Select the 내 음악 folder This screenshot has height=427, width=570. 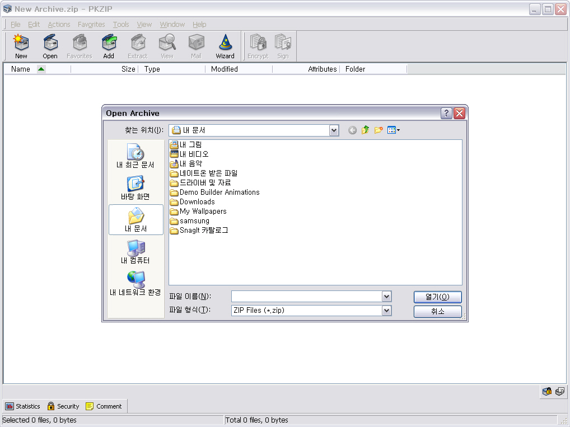click(x=186, y=163)
